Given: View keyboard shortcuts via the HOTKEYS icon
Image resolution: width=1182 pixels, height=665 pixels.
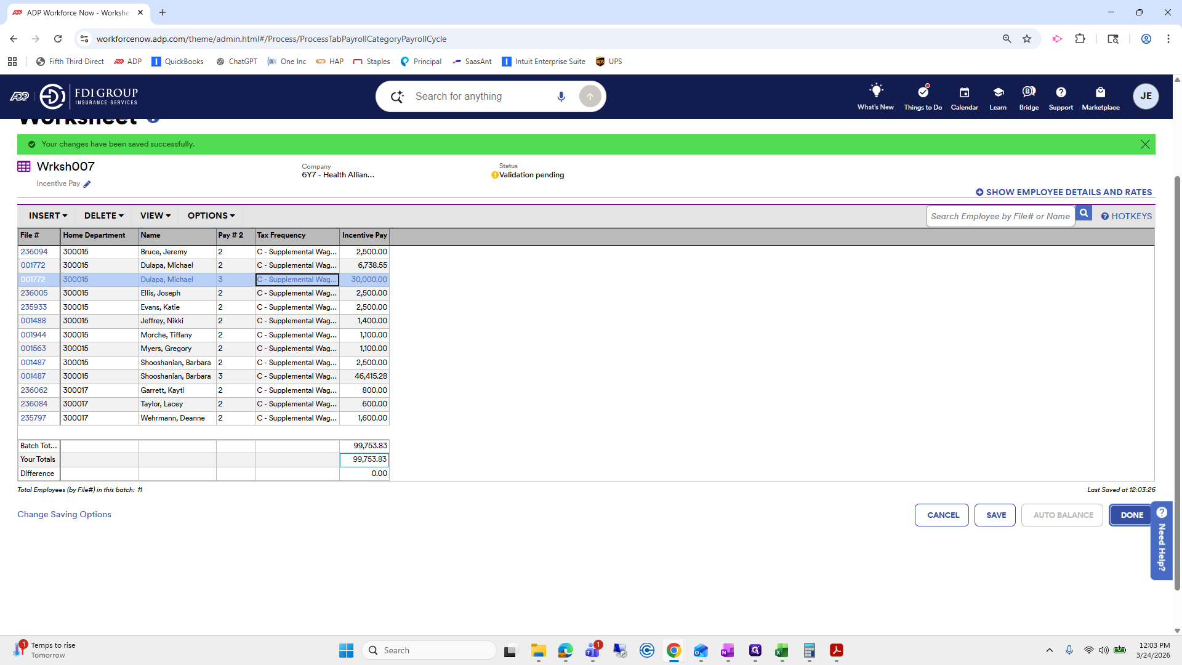Looking at the screenshot, I should (1106, 216).
